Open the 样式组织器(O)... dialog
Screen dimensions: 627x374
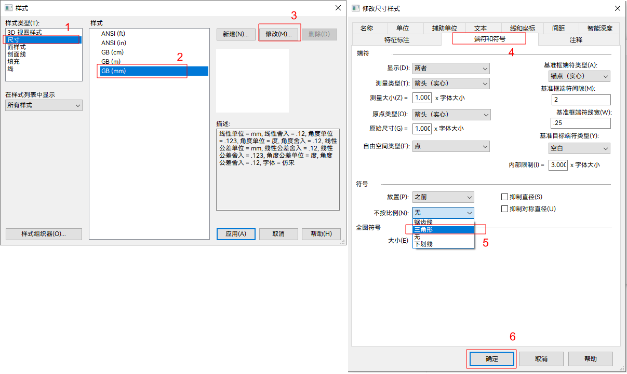coord(44,234)
